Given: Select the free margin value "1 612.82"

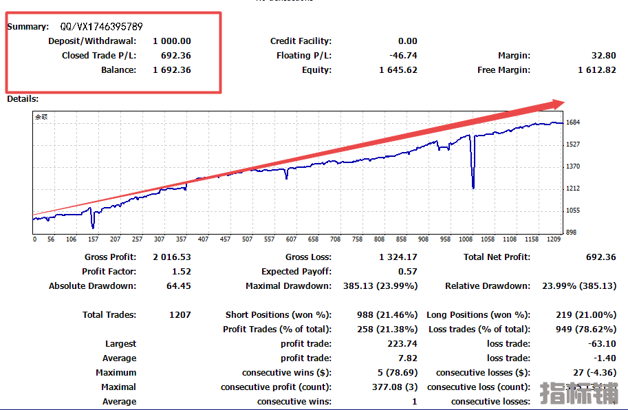Looking at the screenshot, I should 597,70.
